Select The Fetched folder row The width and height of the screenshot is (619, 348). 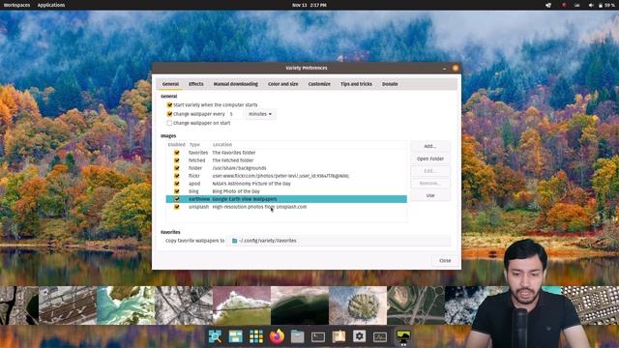click(286, 160)
